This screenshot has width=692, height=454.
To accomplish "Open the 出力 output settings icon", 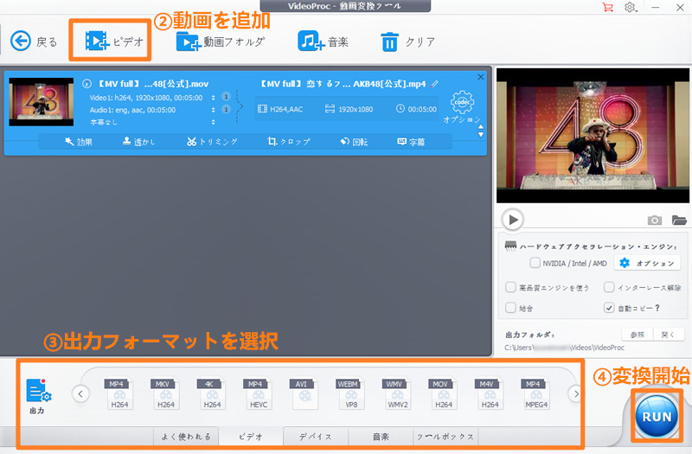I will pyautogui.click(x=38, y=395).
